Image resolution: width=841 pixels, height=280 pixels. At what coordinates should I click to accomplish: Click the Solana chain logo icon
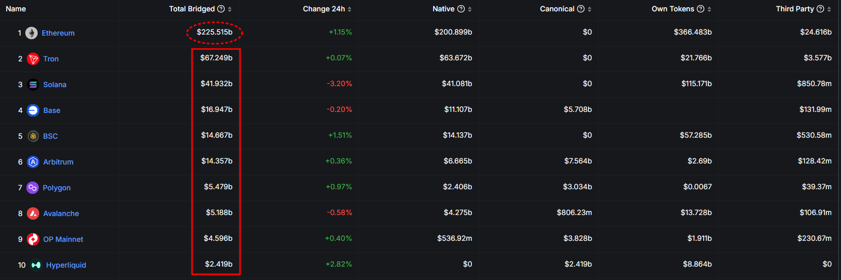point(33,85)
